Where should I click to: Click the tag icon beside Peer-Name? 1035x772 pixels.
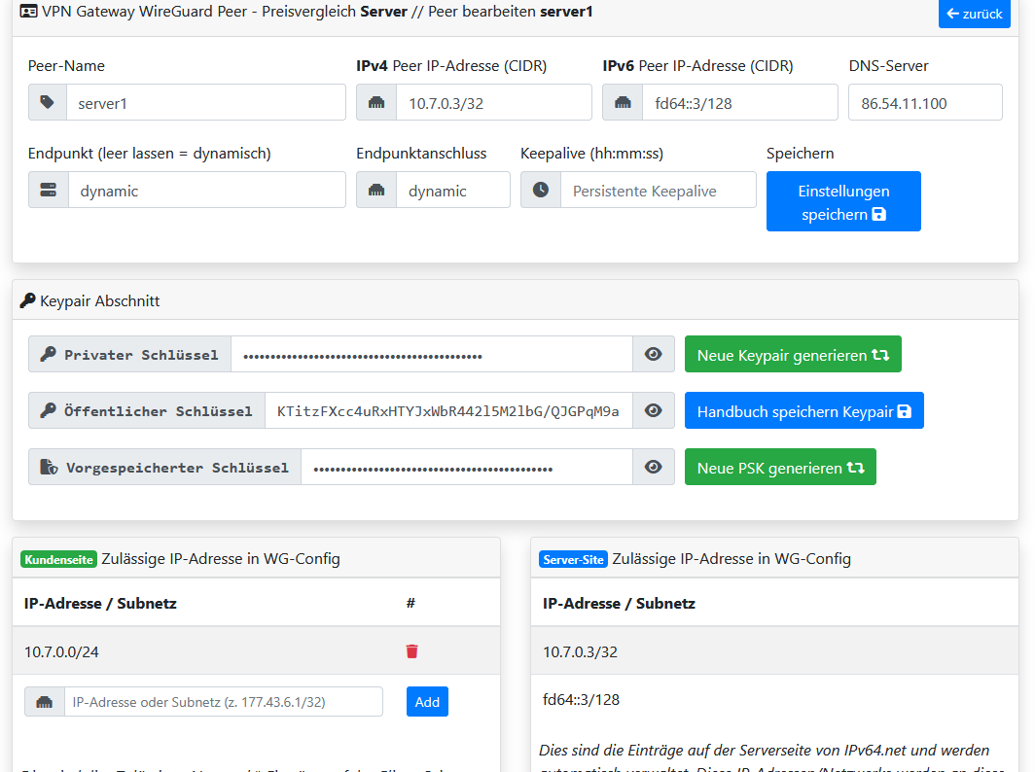click(47, 102)
